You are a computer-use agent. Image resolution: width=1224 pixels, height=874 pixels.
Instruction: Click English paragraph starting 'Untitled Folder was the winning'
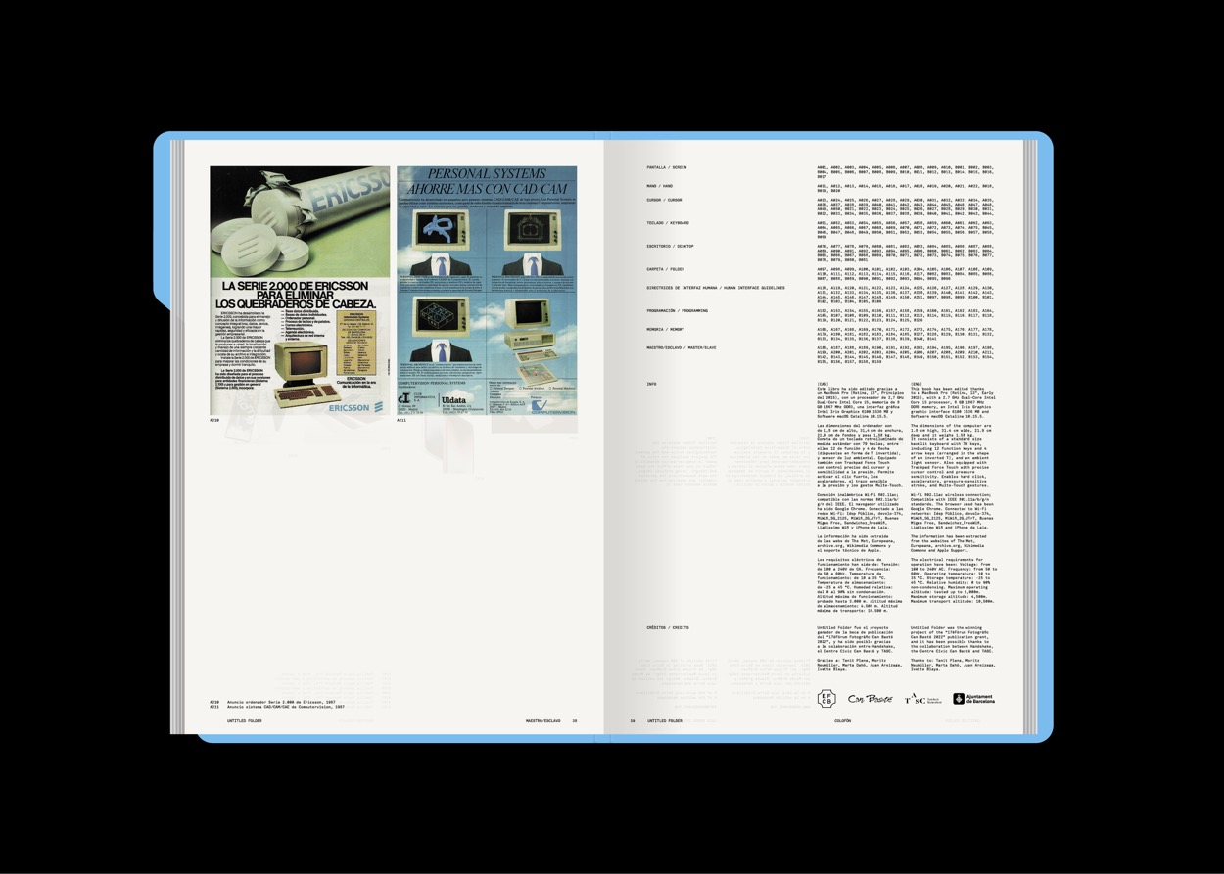click(x=953, y=637)
